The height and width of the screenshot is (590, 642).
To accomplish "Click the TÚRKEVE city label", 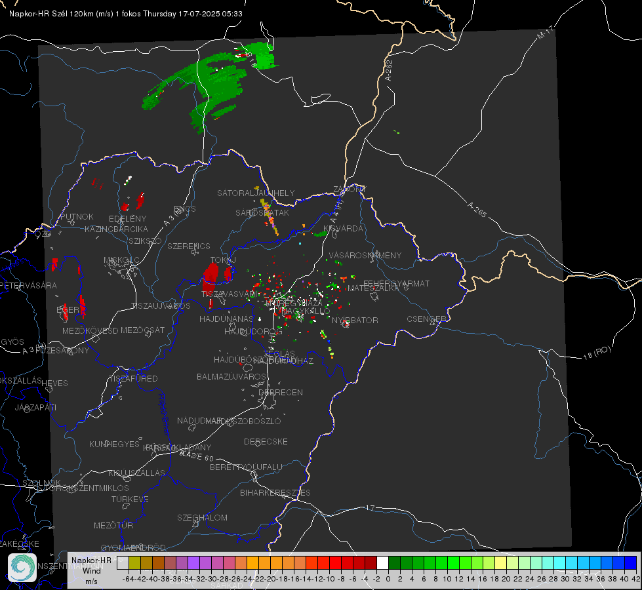I will point(130,499).
